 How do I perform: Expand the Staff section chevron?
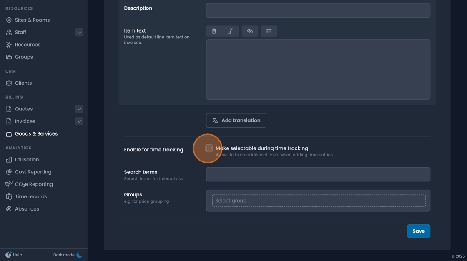pos(79,32)
